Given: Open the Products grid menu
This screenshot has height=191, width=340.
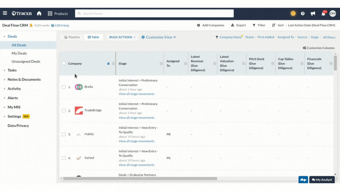Looking at the screenshot, I should (58, 14).
